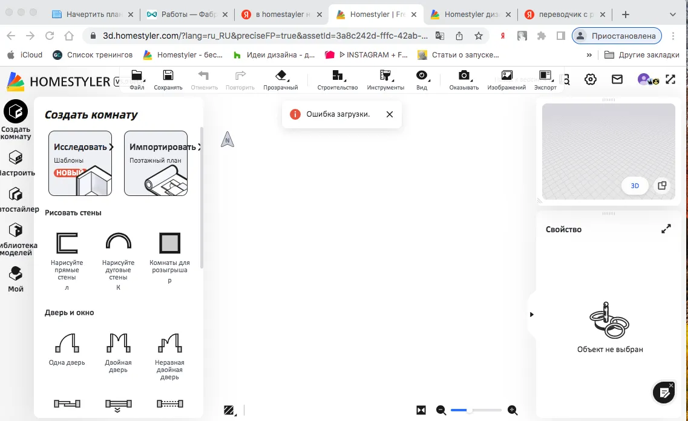Toggle the 3D view mode button
This screenshot has width=688, height=421.
(x=635, y=186)
